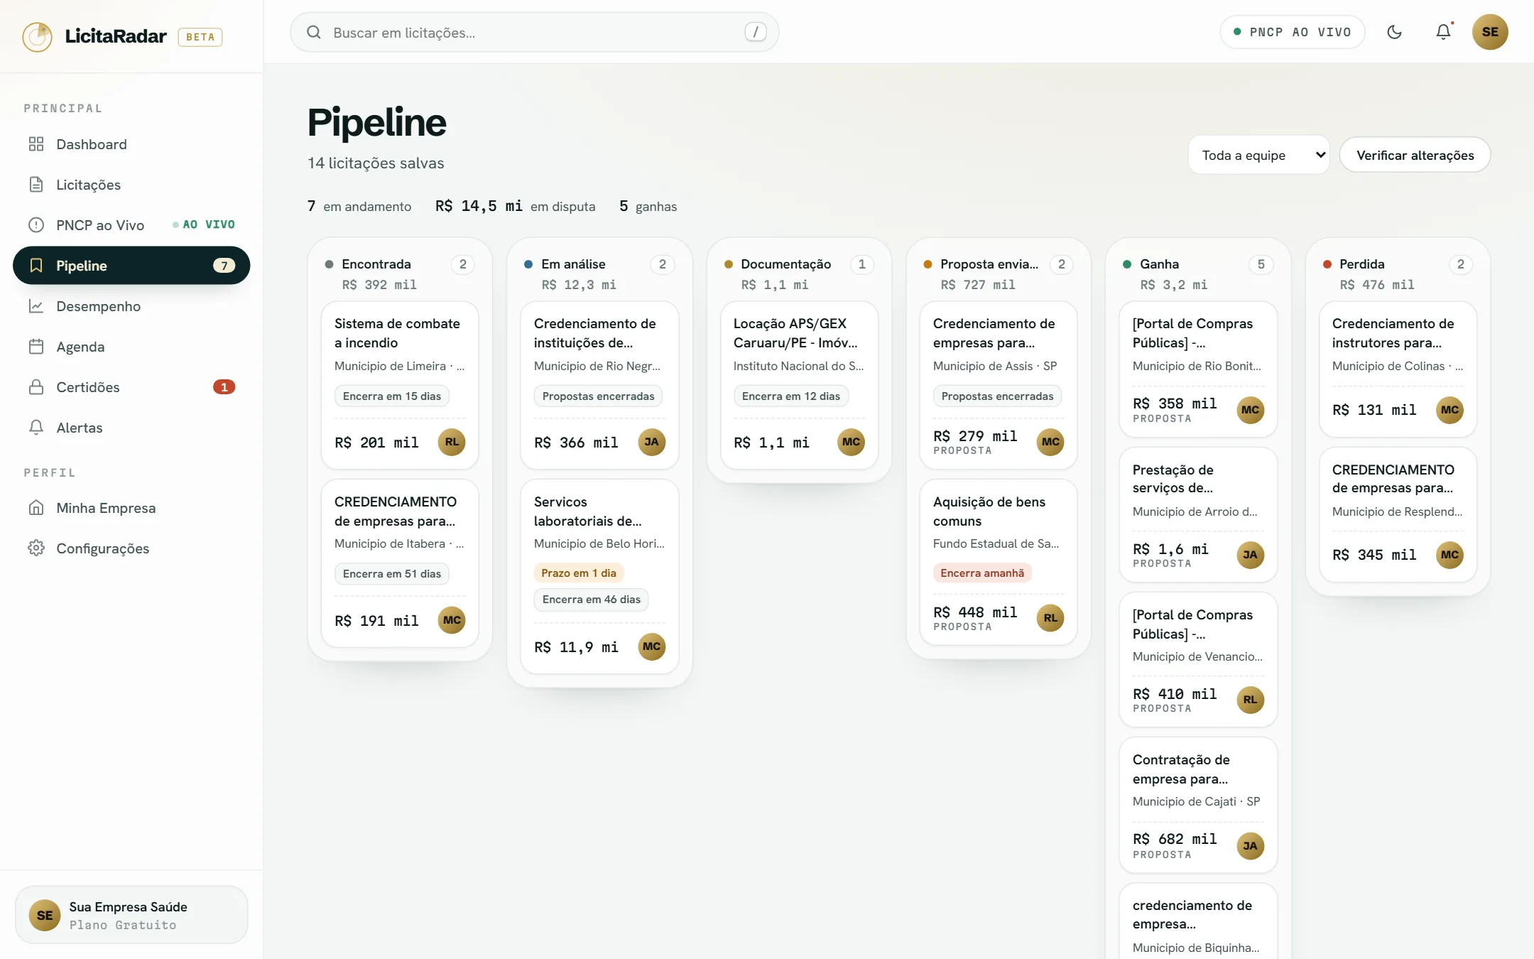Click JA avatar on R$ 366 mil card
The width and height of the screenshot is (1534, 959).
[651, 442]
